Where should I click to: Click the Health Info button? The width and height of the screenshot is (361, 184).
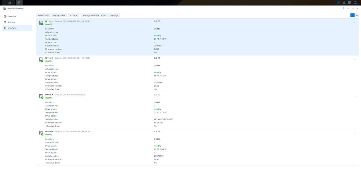coord(43,16)
